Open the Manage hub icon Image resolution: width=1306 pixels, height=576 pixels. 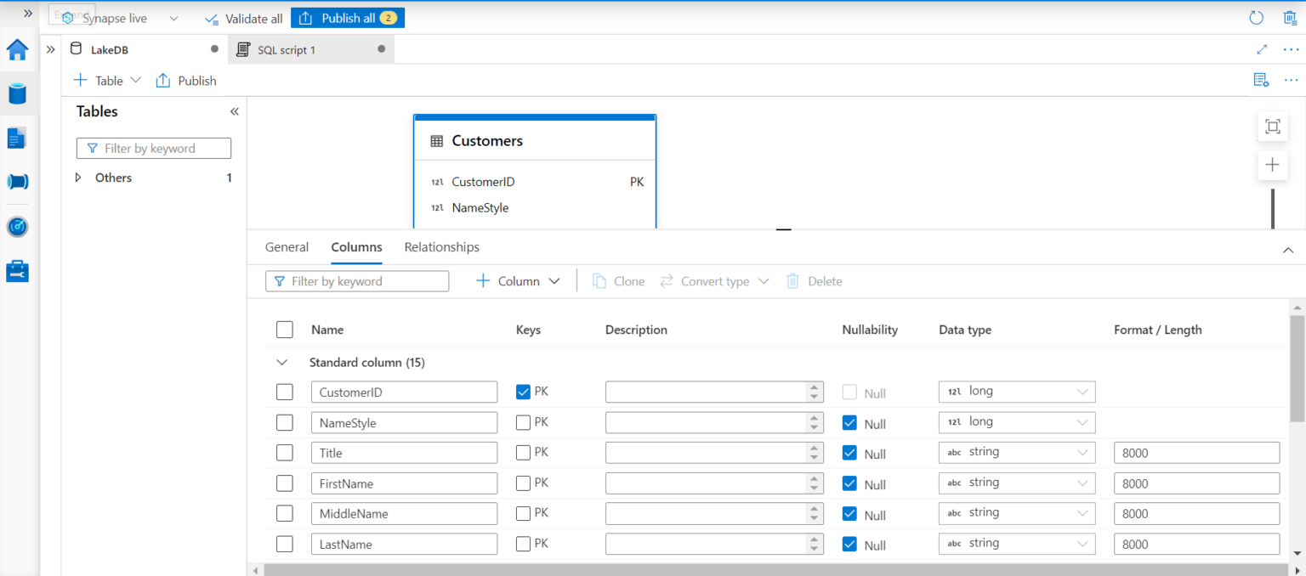coord(17,270)
